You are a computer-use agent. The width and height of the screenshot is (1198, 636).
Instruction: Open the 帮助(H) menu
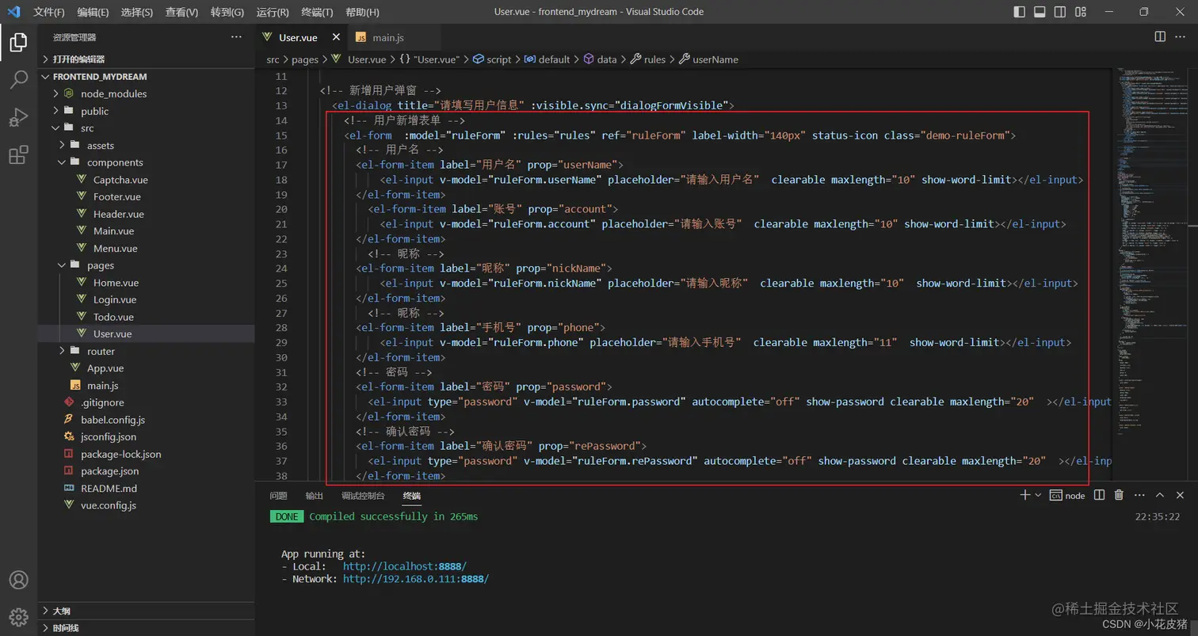(363, 12)
